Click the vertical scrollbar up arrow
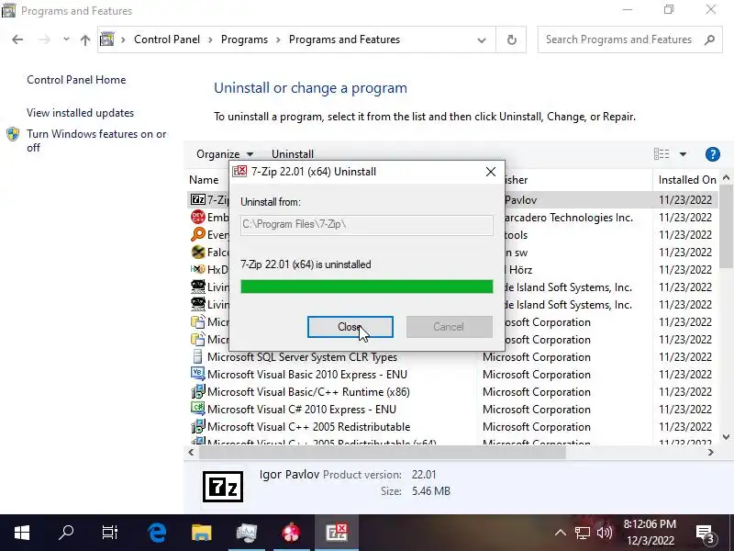The image size is (734, 551). tap(726, 177)
